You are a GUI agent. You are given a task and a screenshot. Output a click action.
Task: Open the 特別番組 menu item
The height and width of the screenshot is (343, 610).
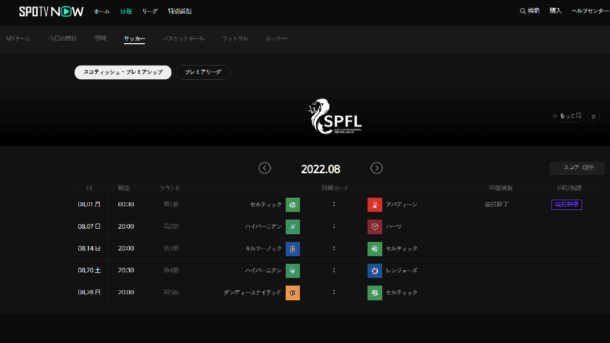[x=180, y=11]
